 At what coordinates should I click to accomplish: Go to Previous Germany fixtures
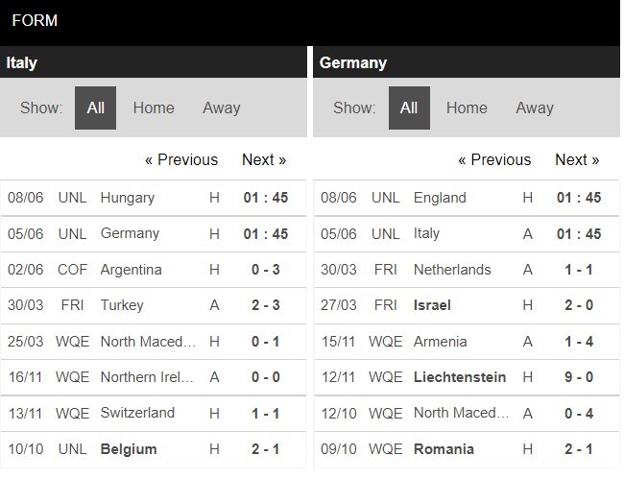point(494,159)
